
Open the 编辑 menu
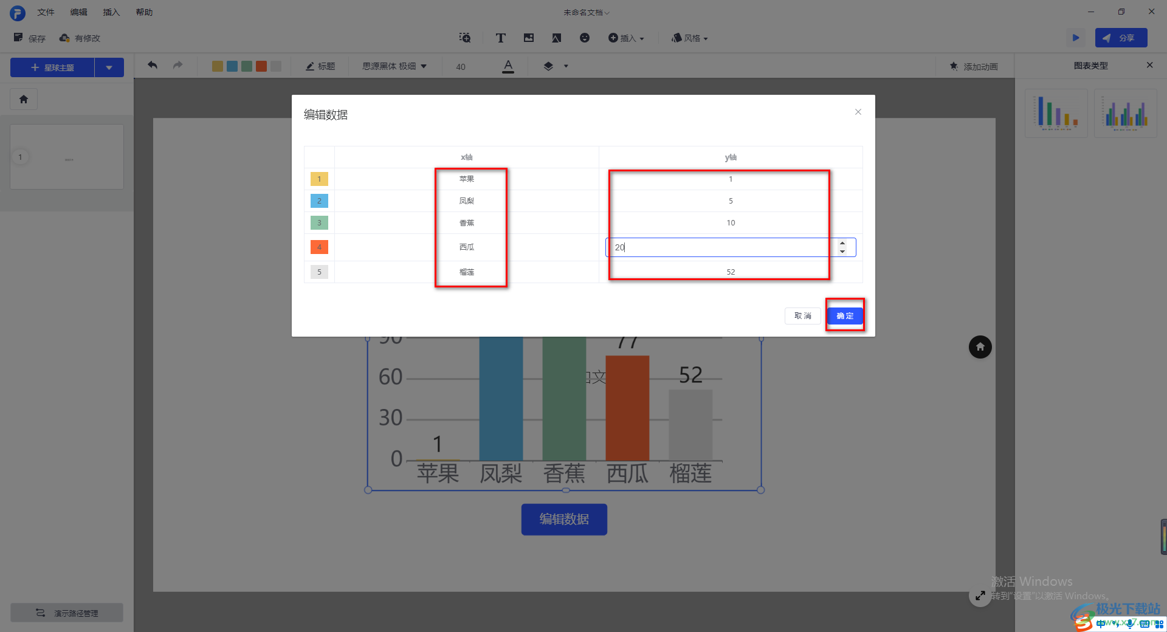pos(78,12)
